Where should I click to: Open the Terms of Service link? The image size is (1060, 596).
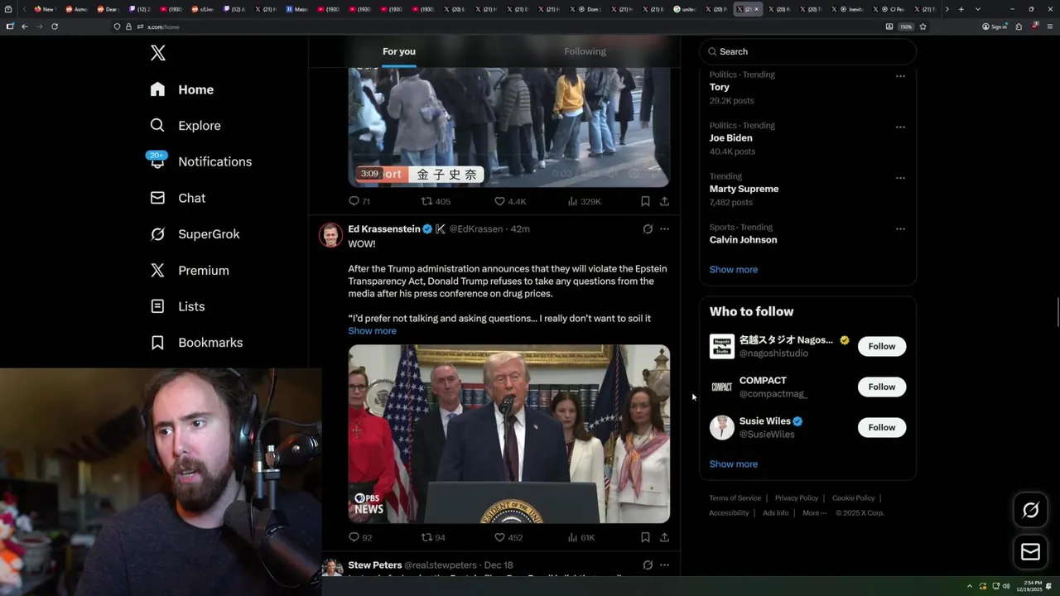click(x=735, y=498)
